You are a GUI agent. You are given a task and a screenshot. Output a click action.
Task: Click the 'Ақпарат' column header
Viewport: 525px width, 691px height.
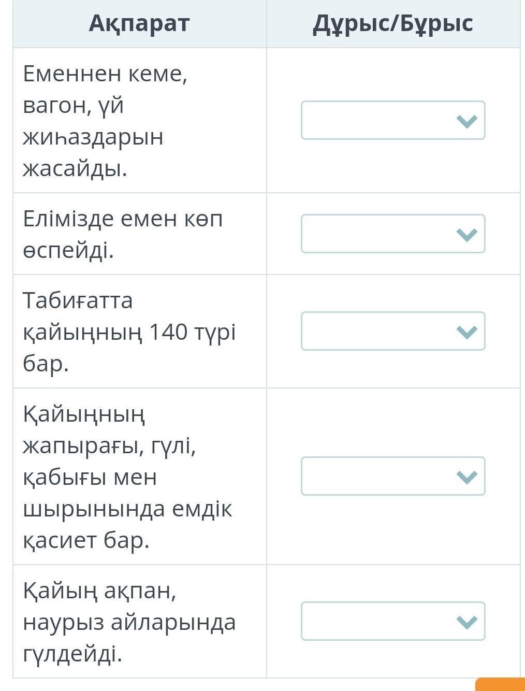[x=139, y=23]
